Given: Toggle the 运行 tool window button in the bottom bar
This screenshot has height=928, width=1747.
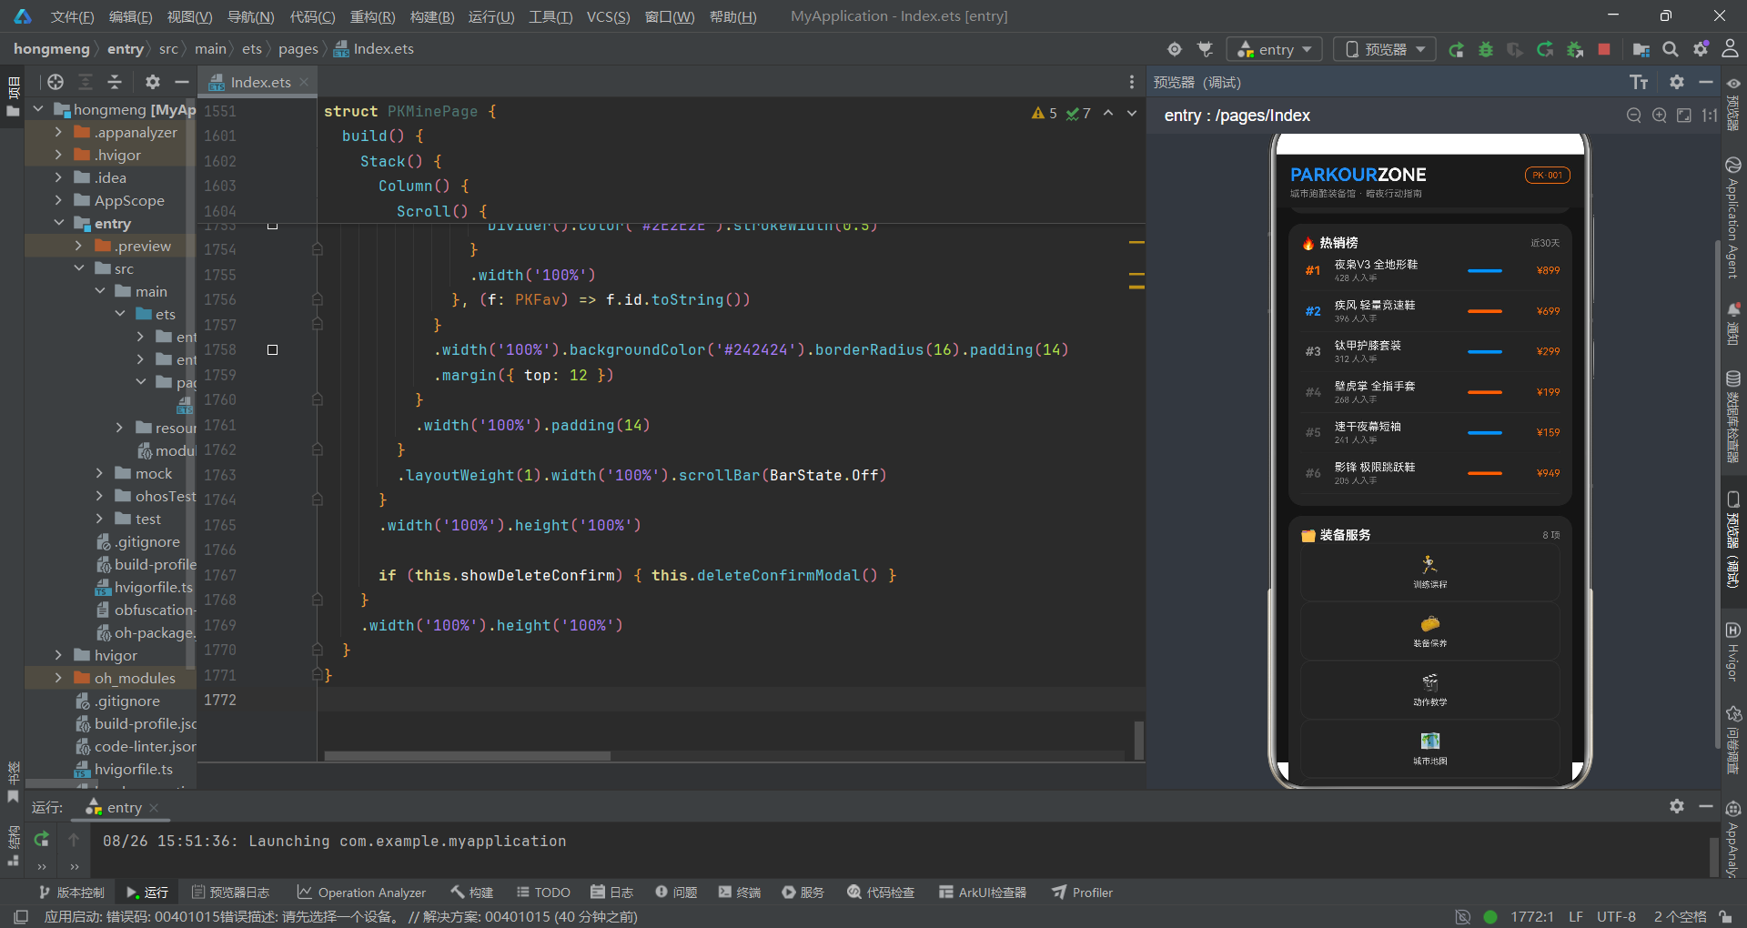Looking at the screenshot, I should click(147, 893).
